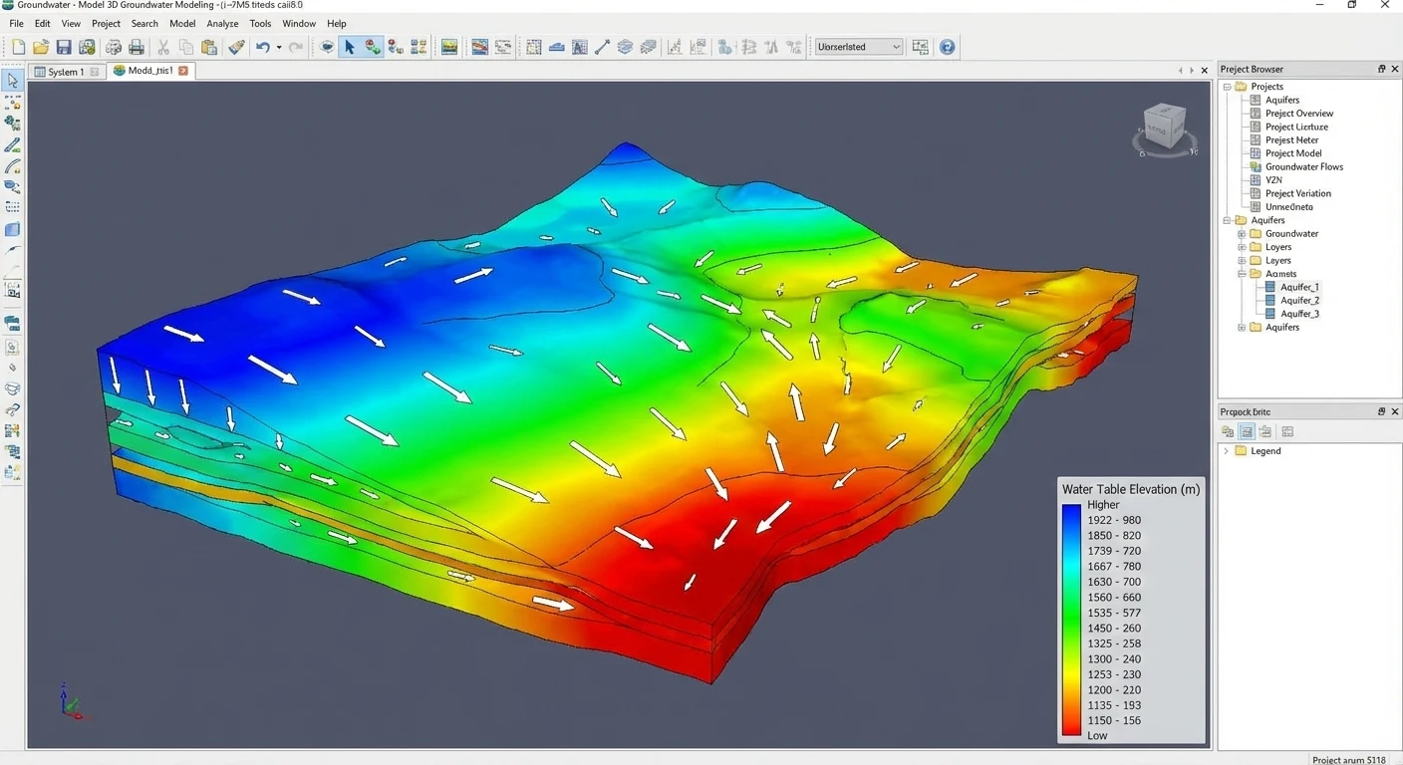The width and height of the screenshot is (1403, 765).
Task: Select the arrow pointer tool in left sidebar
Action: coord(13,81)
